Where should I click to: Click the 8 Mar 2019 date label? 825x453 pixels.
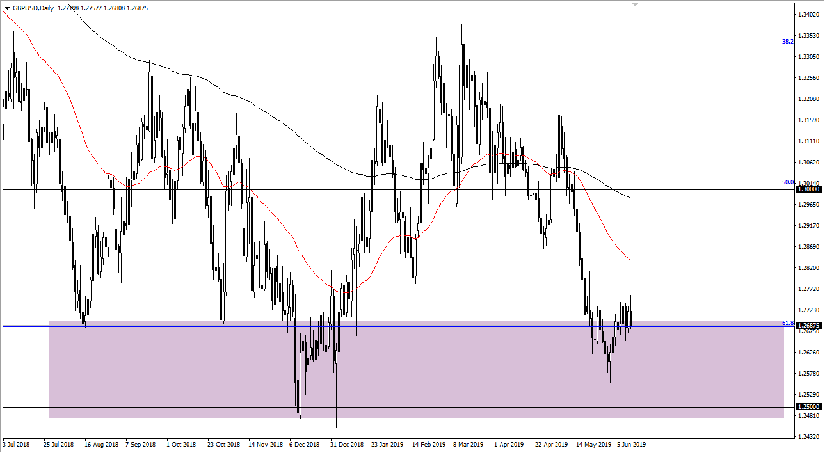(469, 444)
